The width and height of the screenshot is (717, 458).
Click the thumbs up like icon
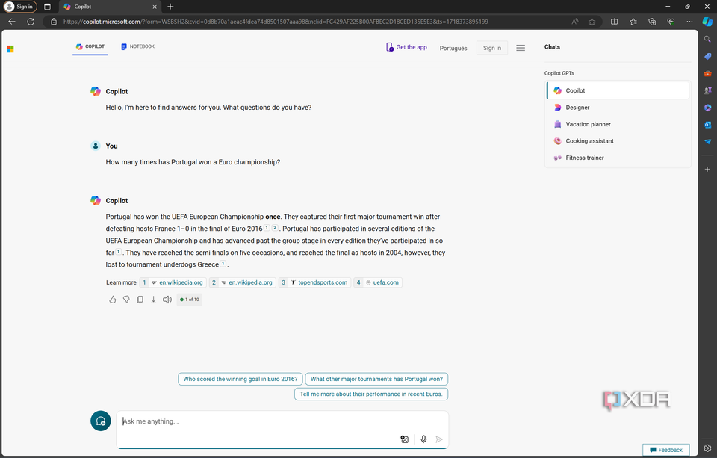113,300
